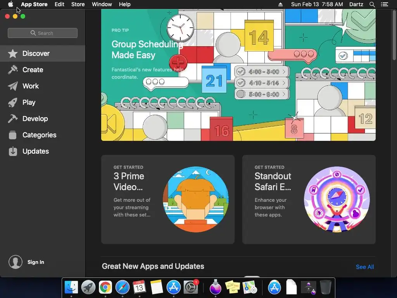This screenshot has height=298, width=397.
Task: Open Calendar showing Feb 13 in dock
Action: click(139, 287)
